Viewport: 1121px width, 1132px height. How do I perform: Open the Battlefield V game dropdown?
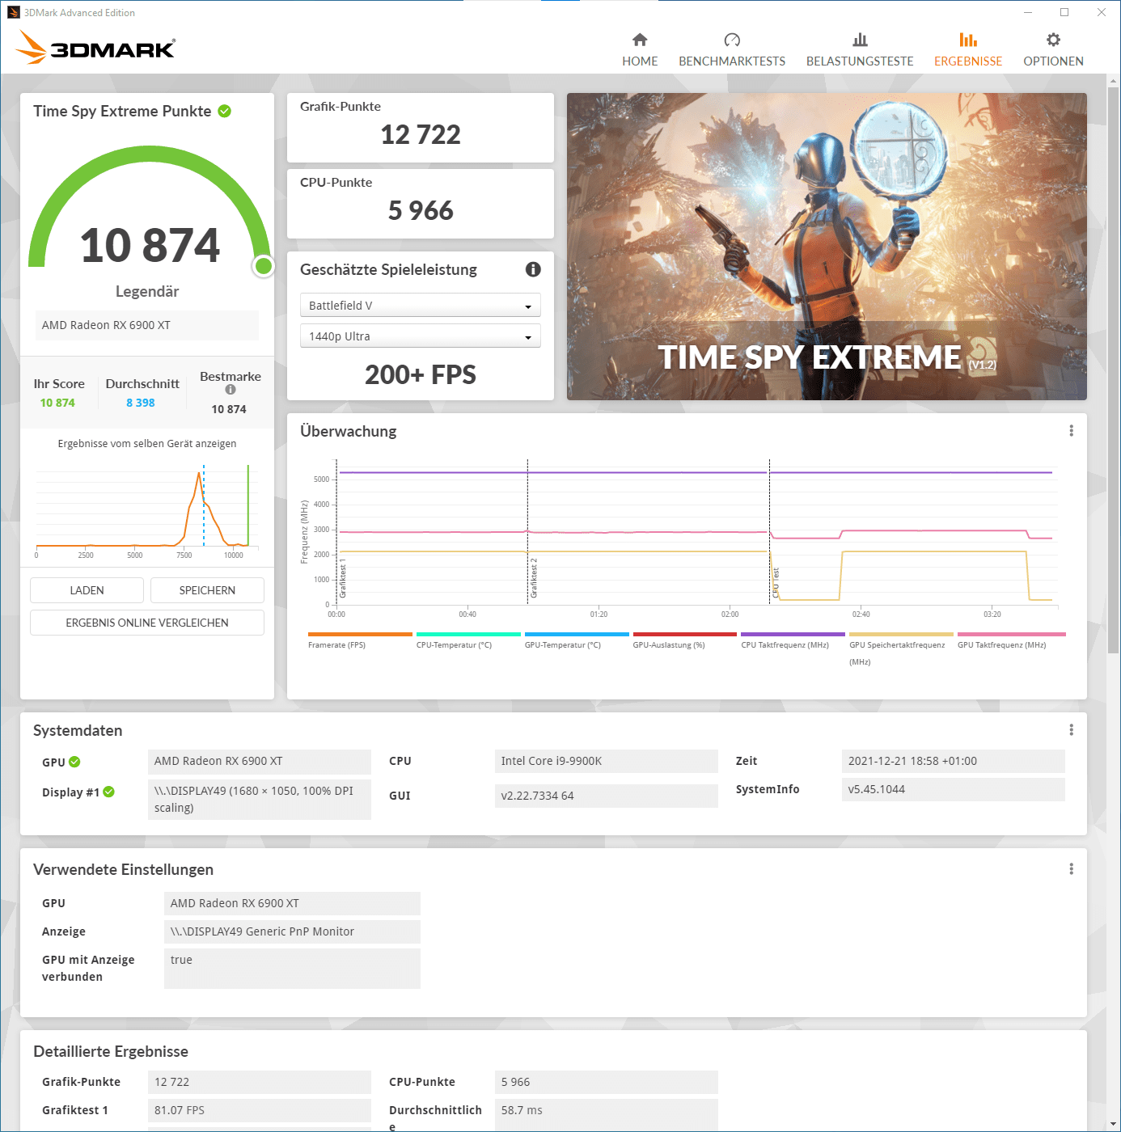click(x=421, y=305)
